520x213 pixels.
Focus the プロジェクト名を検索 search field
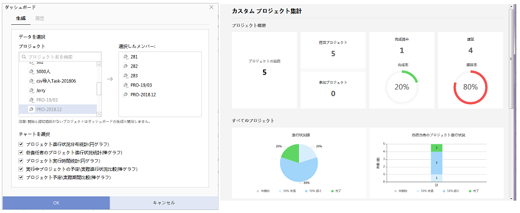coord(60,57)
